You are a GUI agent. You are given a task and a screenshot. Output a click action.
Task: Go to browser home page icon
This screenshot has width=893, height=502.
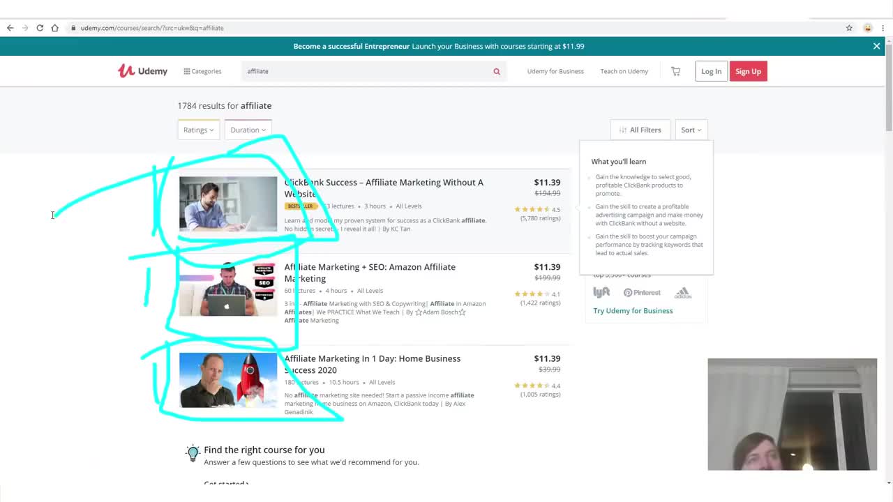pyautogui.click(x=54, y=28)
